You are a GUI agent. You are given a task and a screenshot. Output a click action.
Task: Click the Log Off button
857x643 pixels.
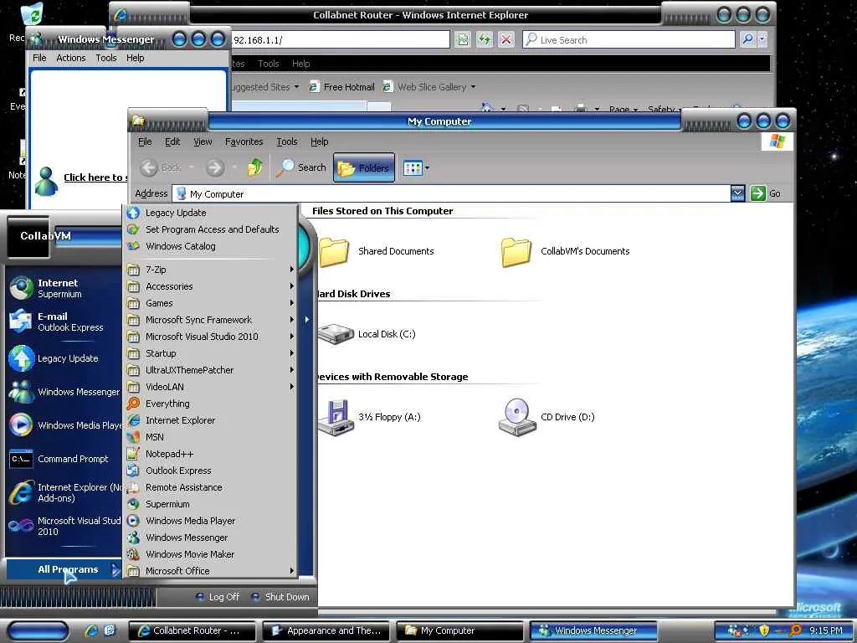coord(218,597)
